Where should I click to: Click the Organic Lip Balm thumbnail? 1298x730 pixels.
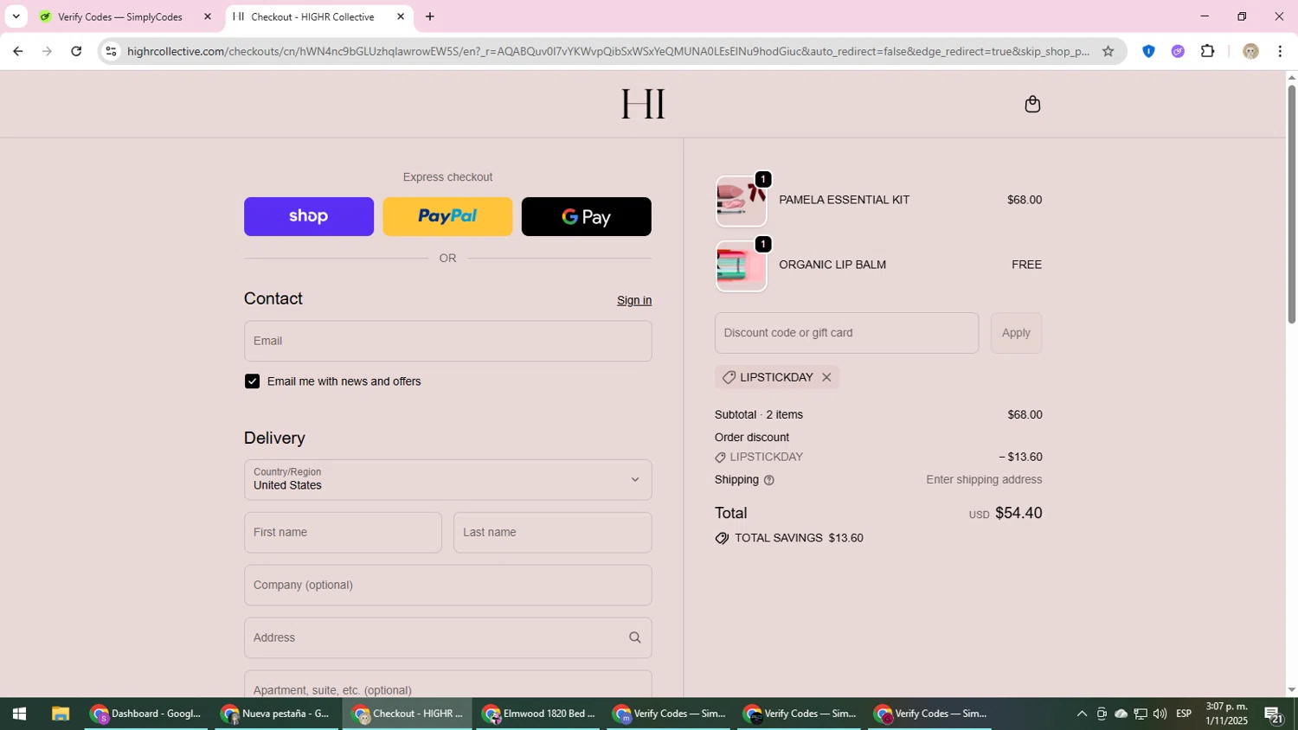(741, 266)
